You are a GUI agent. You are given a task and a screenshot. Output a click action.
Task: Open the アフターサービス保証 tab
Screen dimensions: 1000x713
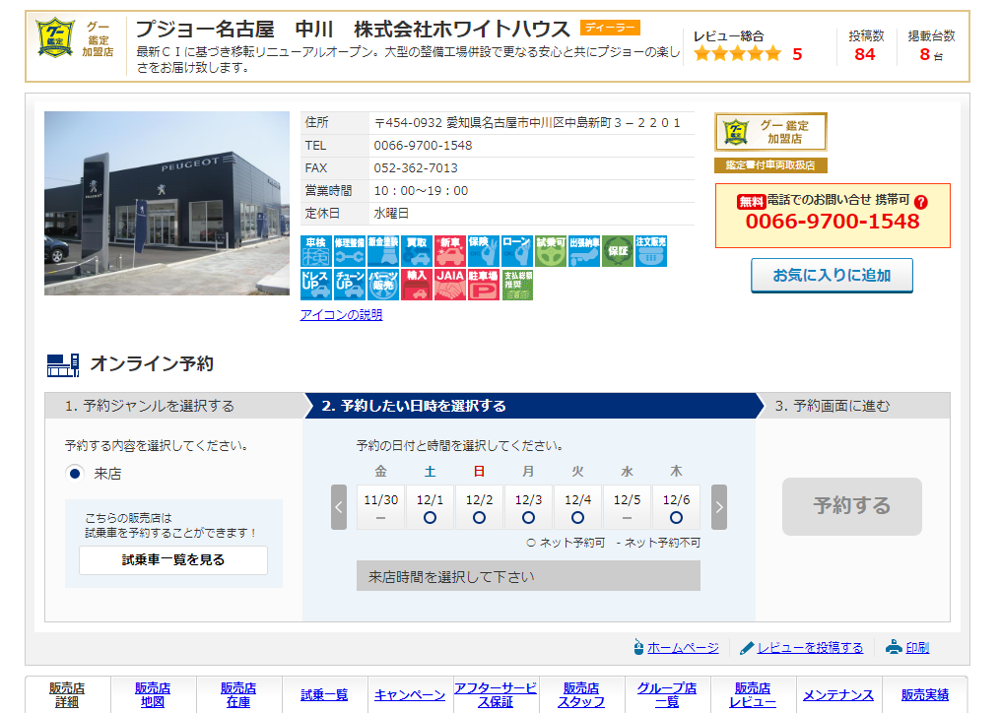[x=496, y=694]
